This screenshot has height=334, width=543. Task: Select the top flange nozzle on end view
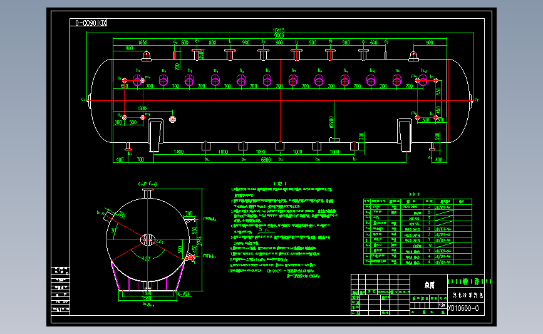pyautogui.click(x=148, y=194)
